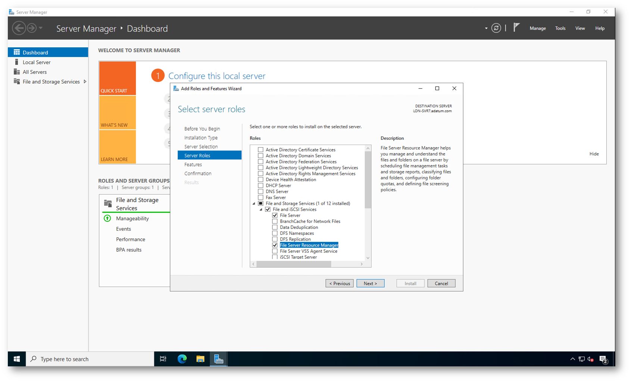The height and width of the screenshot is (382, 631).
Task: Click the Next button in wizard
Action: (x=370, y=284)
